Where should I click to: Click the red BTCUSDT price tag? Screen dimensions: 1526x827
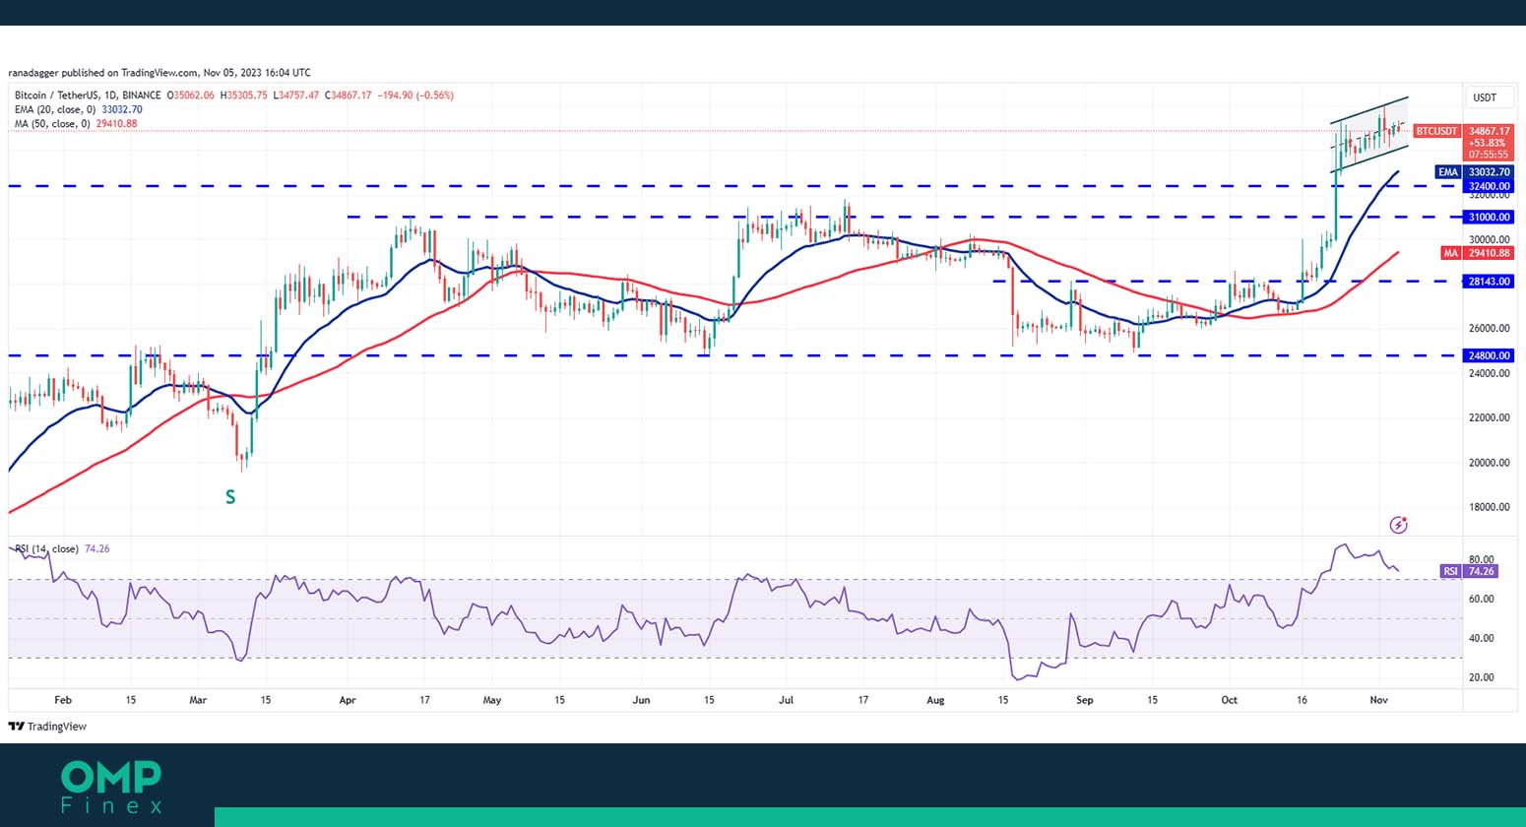[1436, 131]
